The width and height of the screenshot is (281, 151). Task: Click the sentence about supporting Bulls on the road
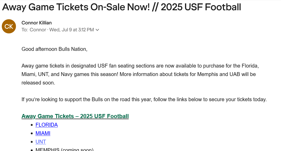[x=144, y=99]
